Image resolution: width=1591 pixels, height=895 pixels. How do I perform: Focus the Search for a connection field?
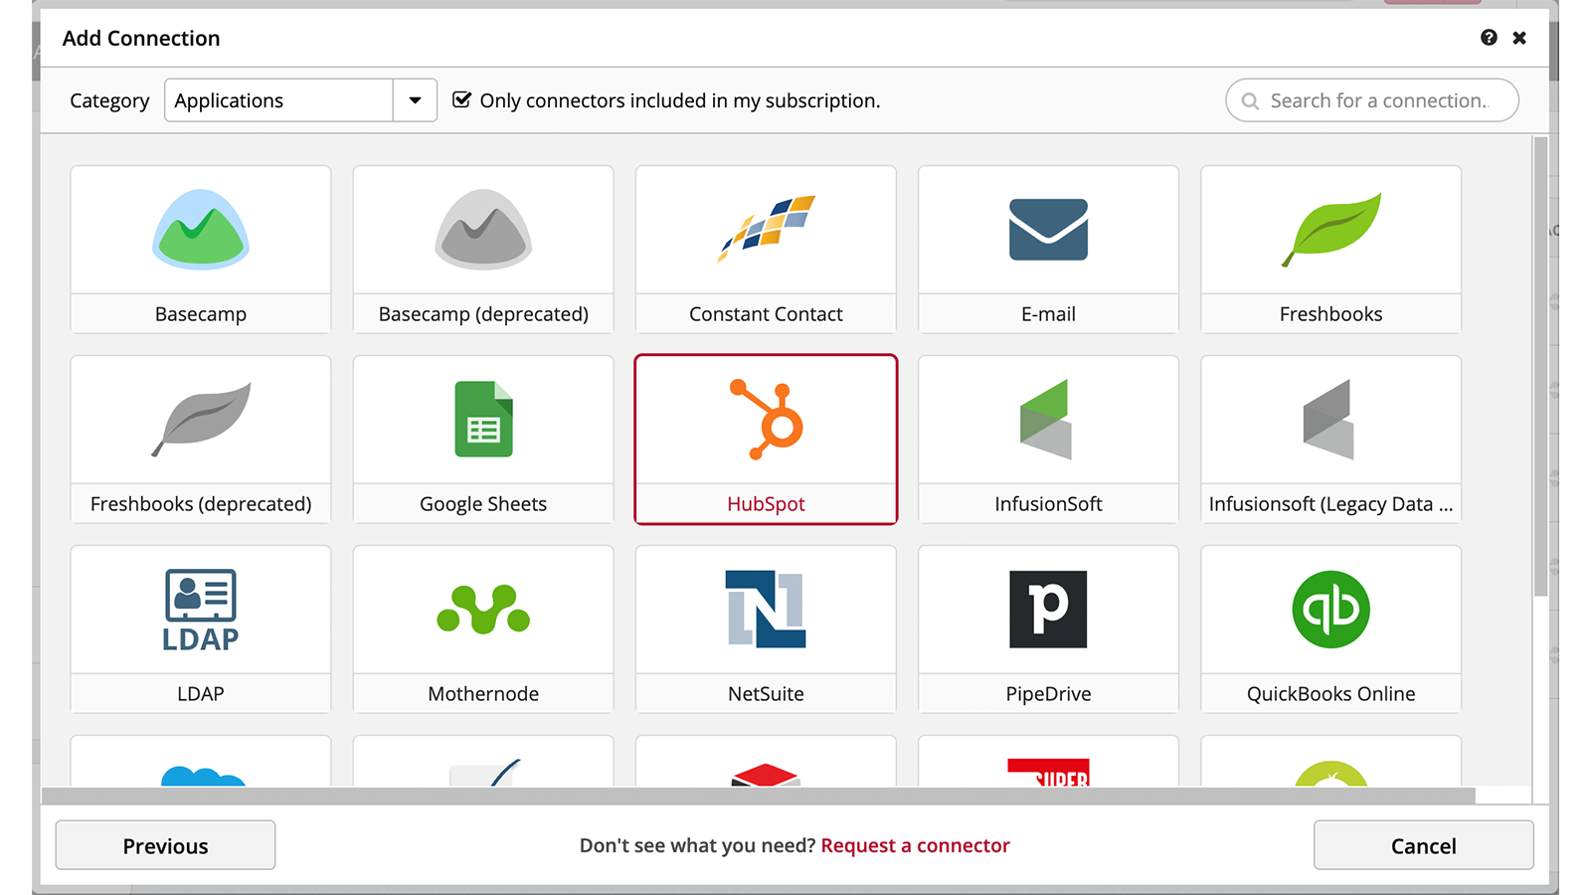click(1377, 100)
